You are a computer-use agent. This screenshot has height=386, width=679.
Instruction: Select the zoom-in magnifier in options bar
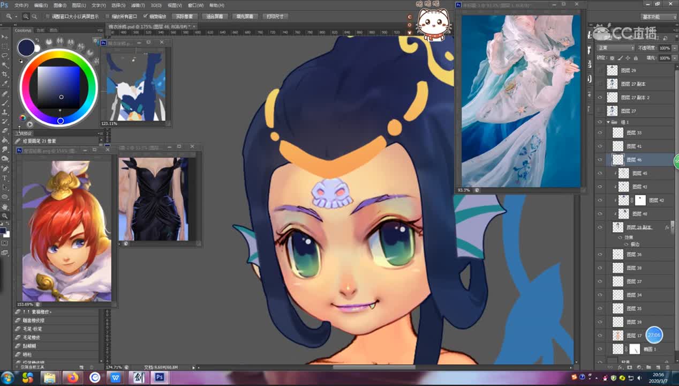point(26,17)
